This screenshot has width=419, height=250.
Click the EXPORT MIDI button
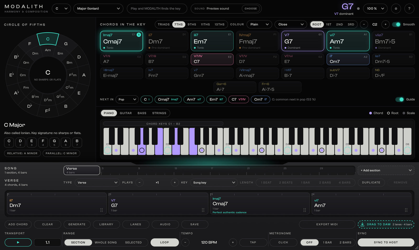click(x=327, y=224)
